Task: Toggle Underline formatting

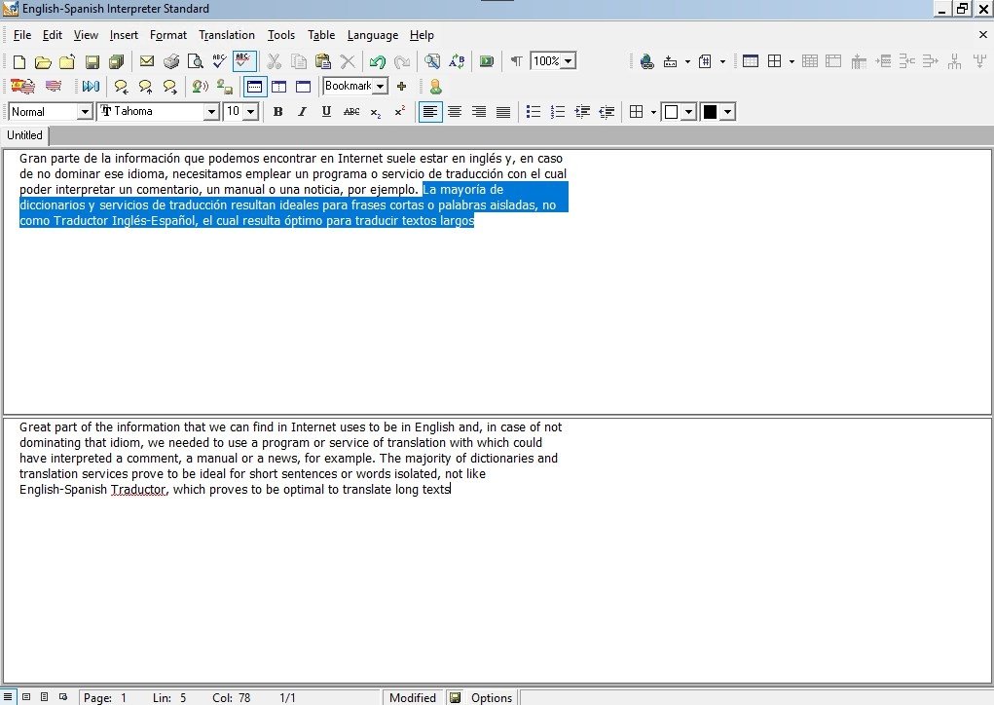Action: click(x=326, y=112)
